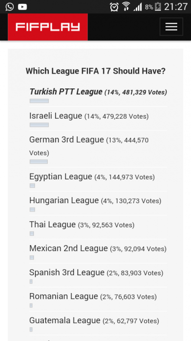Click the German 3rd League vote bar

pos(38,162)
